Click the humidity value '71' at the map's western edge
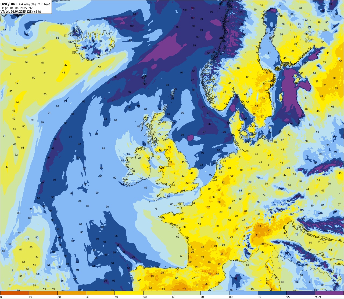Image resolution: width=344 pixels, height=299 pixels. click(4, 136)
